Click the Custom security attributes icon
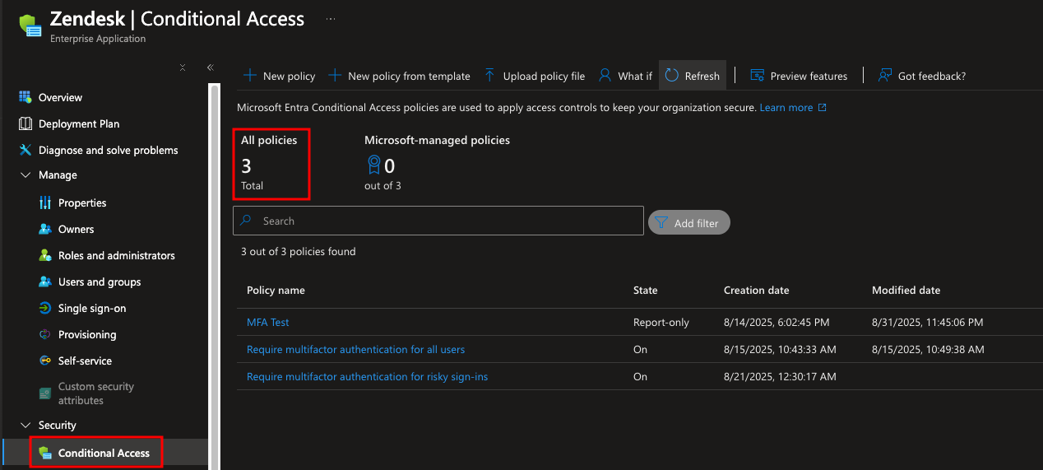The width and height of the screenshot is (1043, 470). [x=45, y=393]
